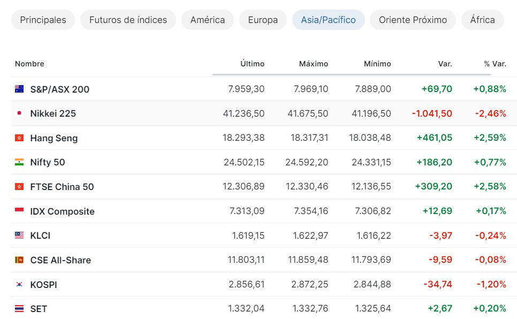The height and width of the screenshot is (319, 517).
Task: Click the Malaysia flag icon beside KLCI
Action: pos(19,235)
